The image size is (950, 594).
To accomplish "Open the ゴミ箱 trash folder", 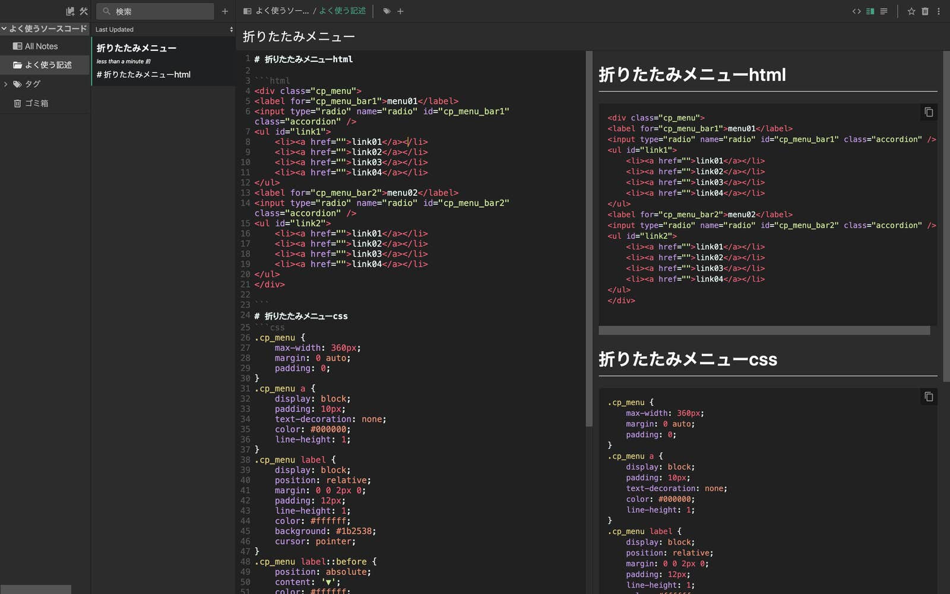I will (45, 103).
